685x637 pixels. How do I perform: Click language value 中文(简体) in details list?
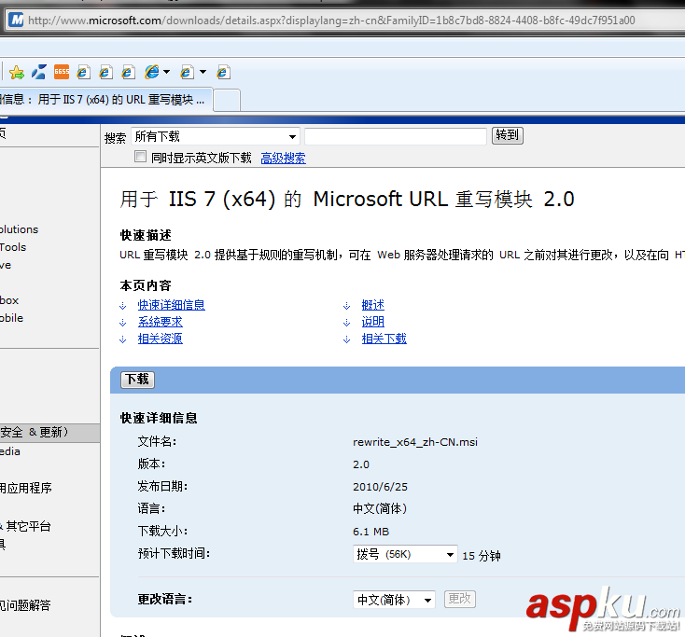(x=380, y=508)
